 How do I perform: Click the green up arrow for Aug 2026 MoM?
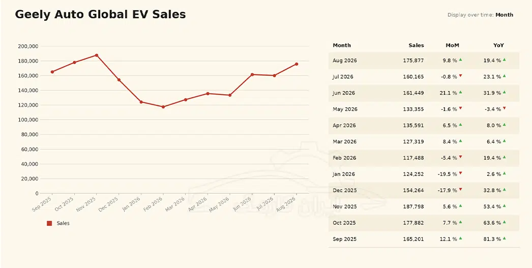[x=460, y=59]
